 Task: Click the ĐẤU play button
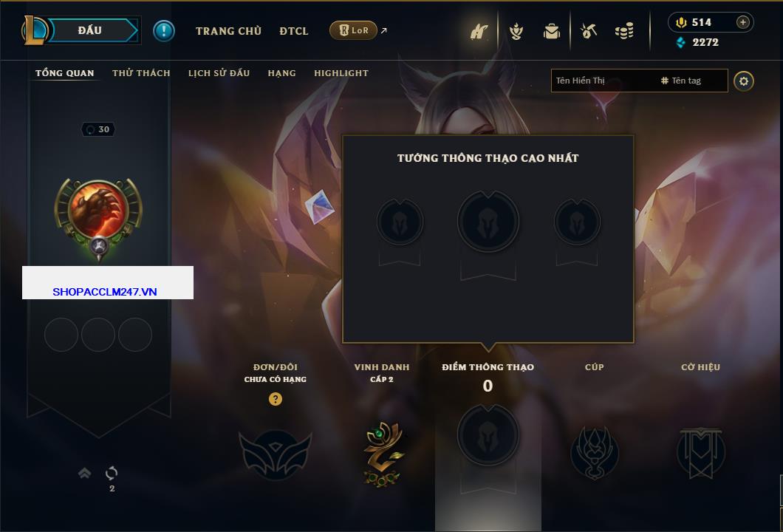(92, 30)
